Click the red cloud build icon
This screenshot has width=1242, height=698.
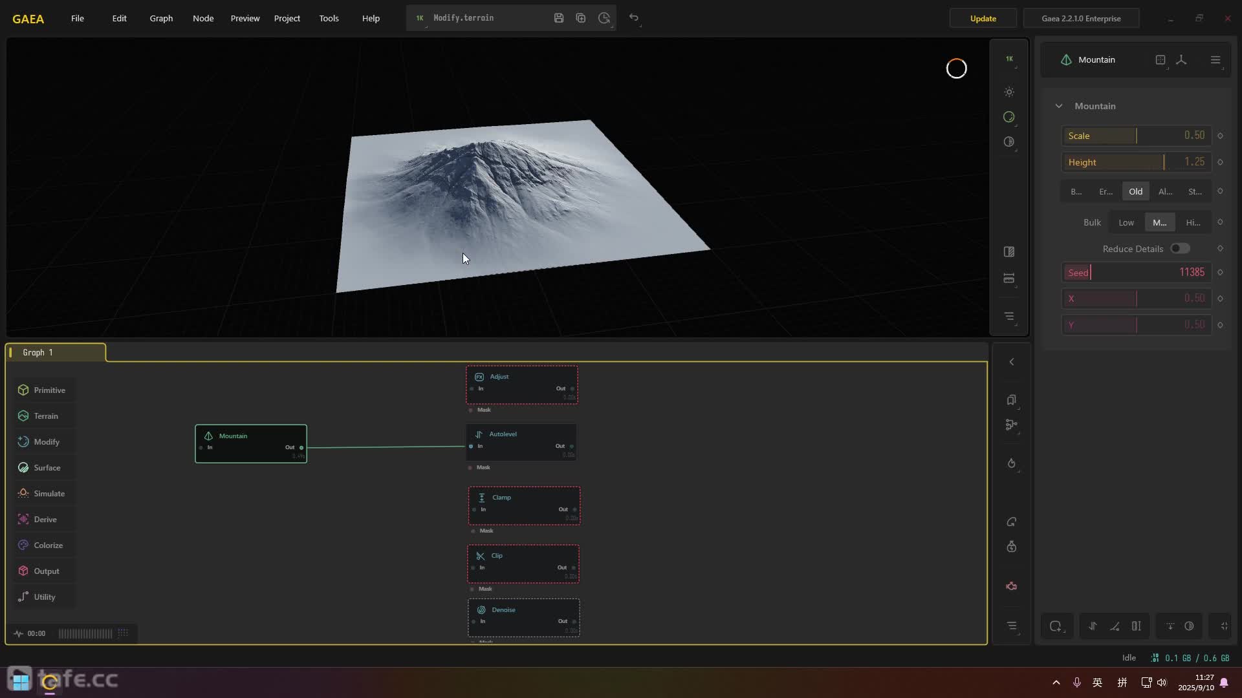pos(1012,586)
